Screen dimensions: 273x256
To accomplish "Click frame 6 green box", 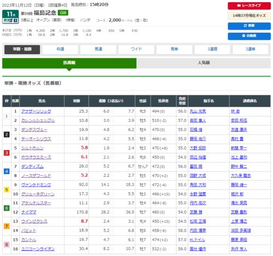I will coord(7,208).
